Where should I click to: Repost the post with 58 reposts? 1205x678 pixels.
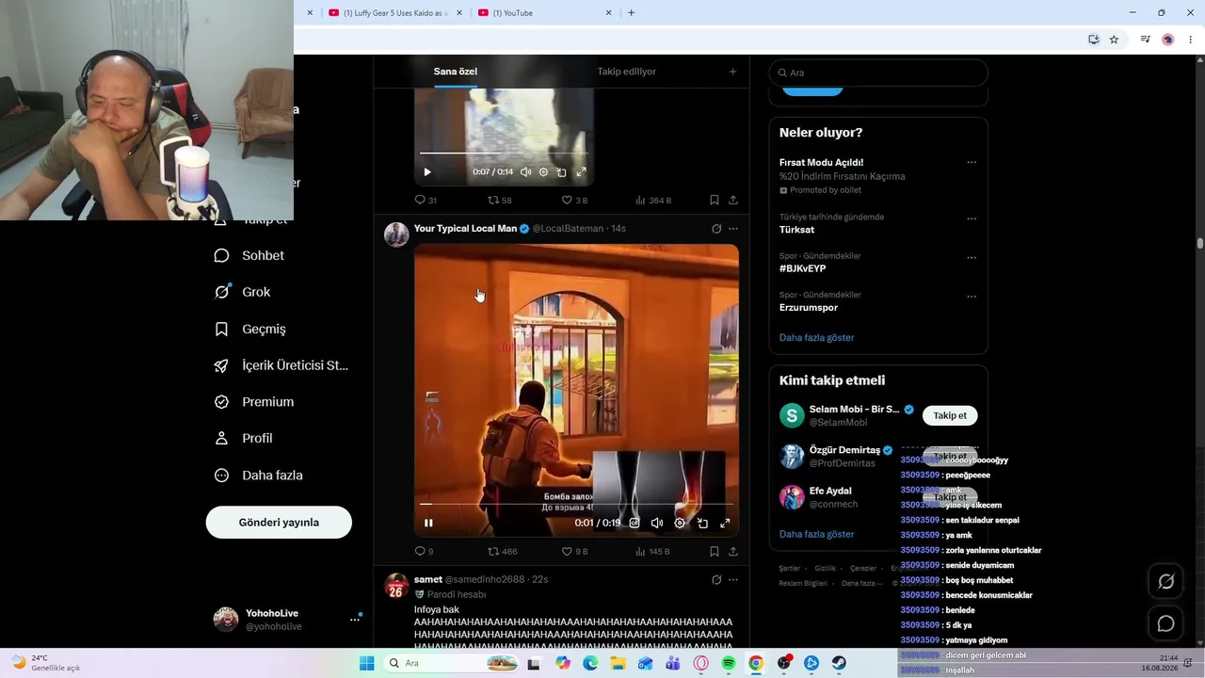(500, 200)
